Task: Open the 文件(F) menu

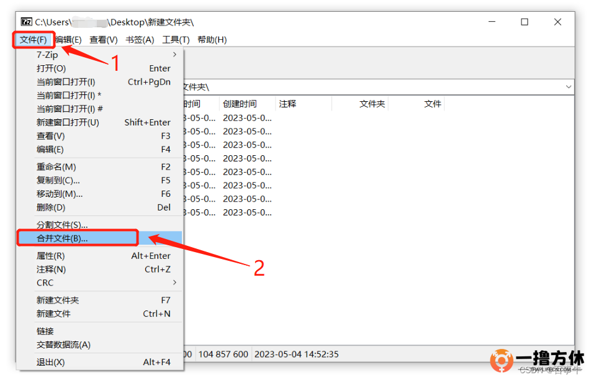Action: pos(33,40)
